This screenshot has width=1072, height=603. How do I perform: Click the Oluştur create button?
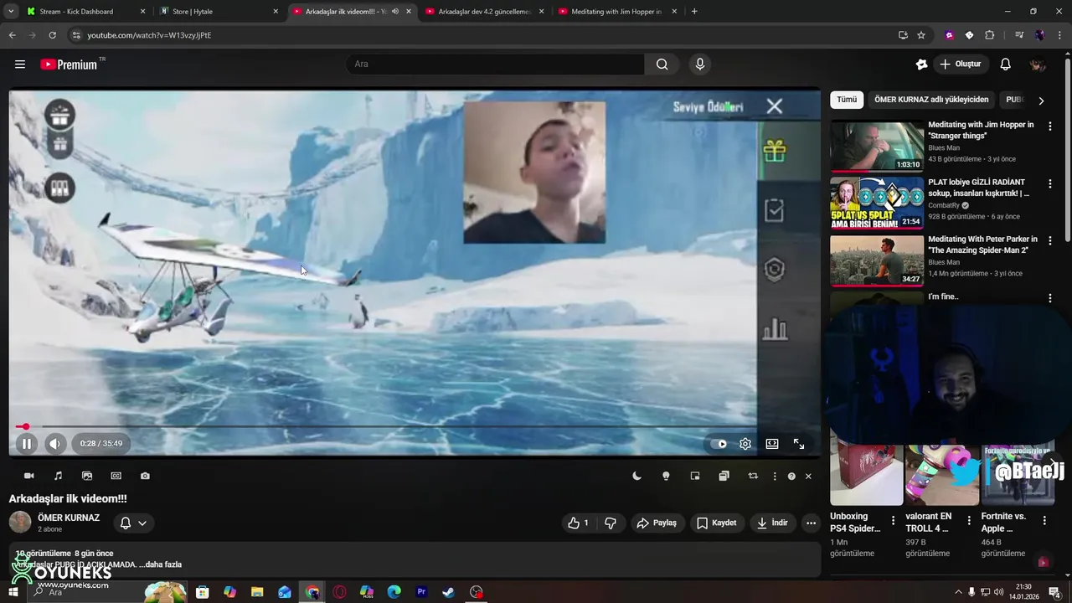[x=961, y=64]
